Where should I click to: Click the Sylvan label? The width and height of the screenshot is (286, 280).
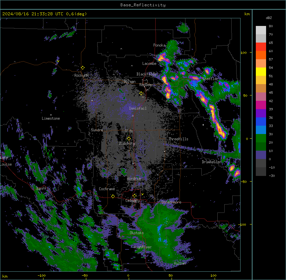[129, 81]
